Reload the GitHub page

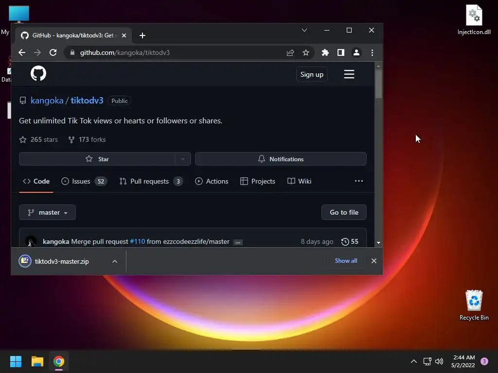tap(53, 52)
